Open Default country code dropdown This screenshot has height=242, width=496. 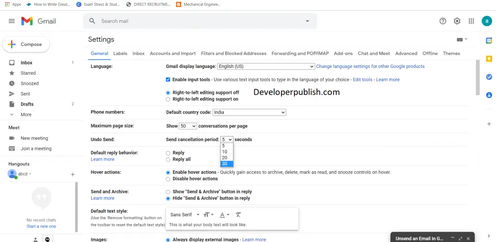(249, 112)
